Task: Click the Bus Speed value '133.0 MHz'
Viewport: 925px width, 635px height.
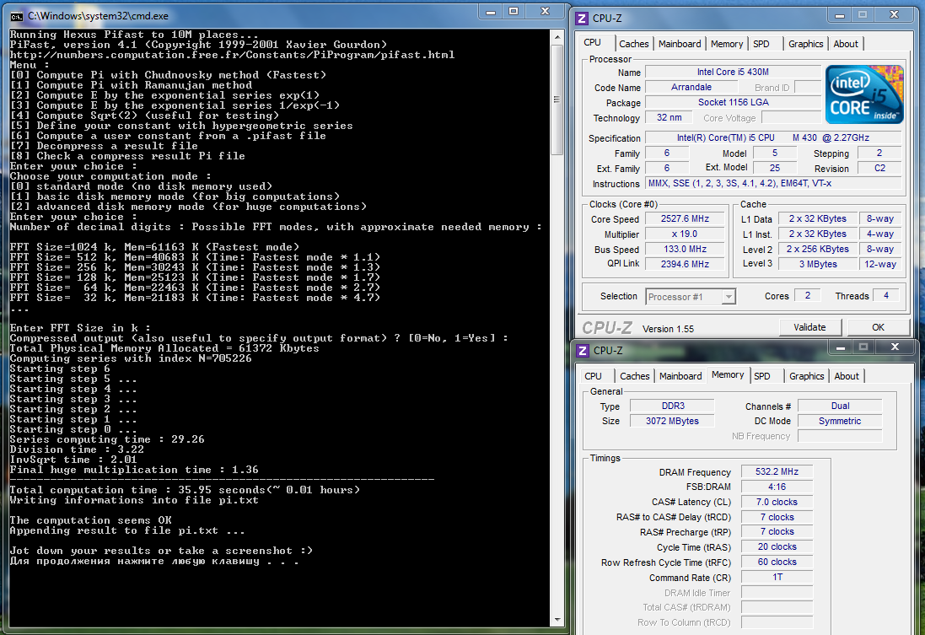Action: [685, 250]
